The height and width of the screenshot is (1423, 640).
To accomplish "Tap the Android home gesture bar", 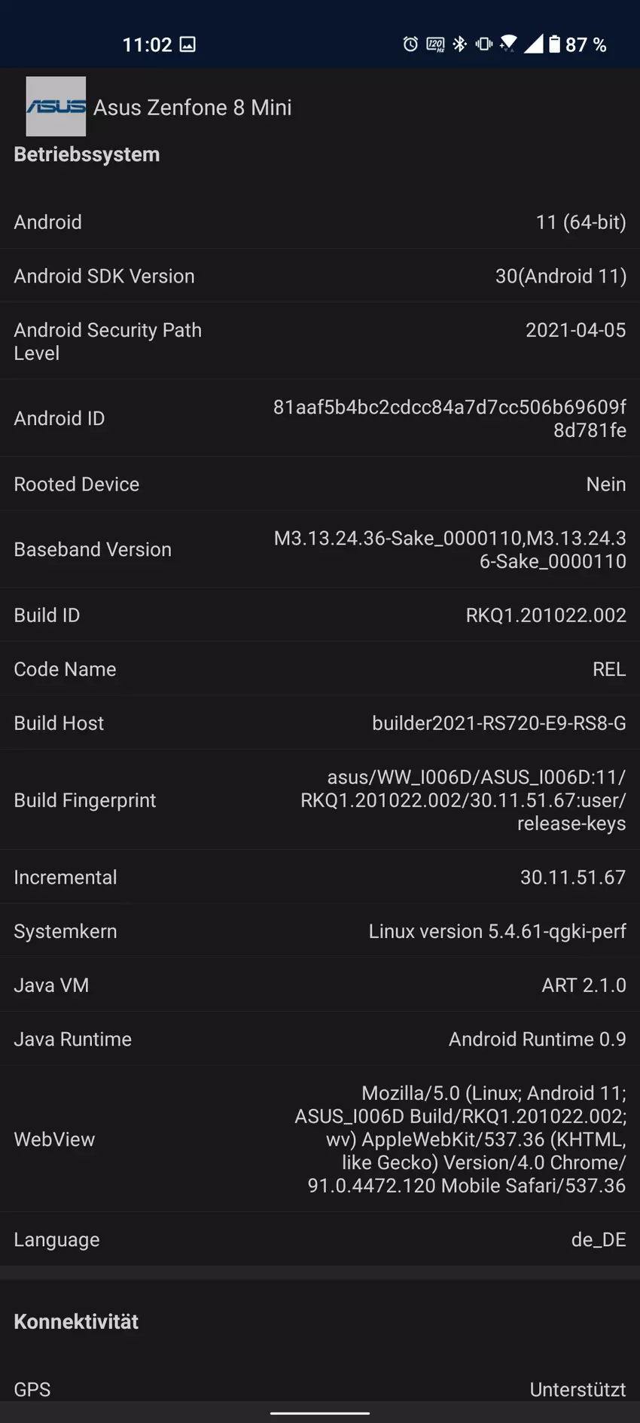I will click(x=320, y=1413).
